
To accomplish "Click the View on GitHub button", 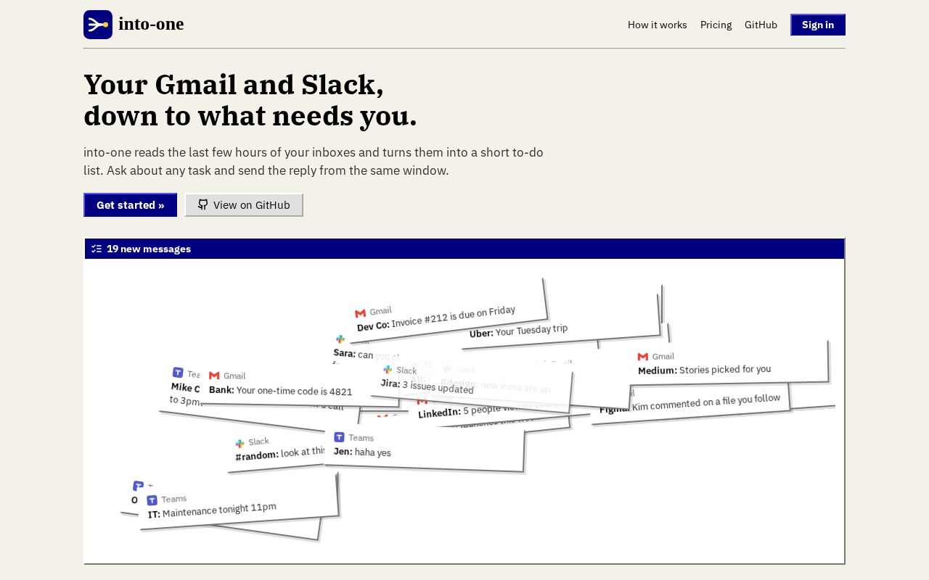I will 244,205.
